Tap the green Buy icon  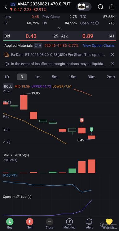point(10,222)
